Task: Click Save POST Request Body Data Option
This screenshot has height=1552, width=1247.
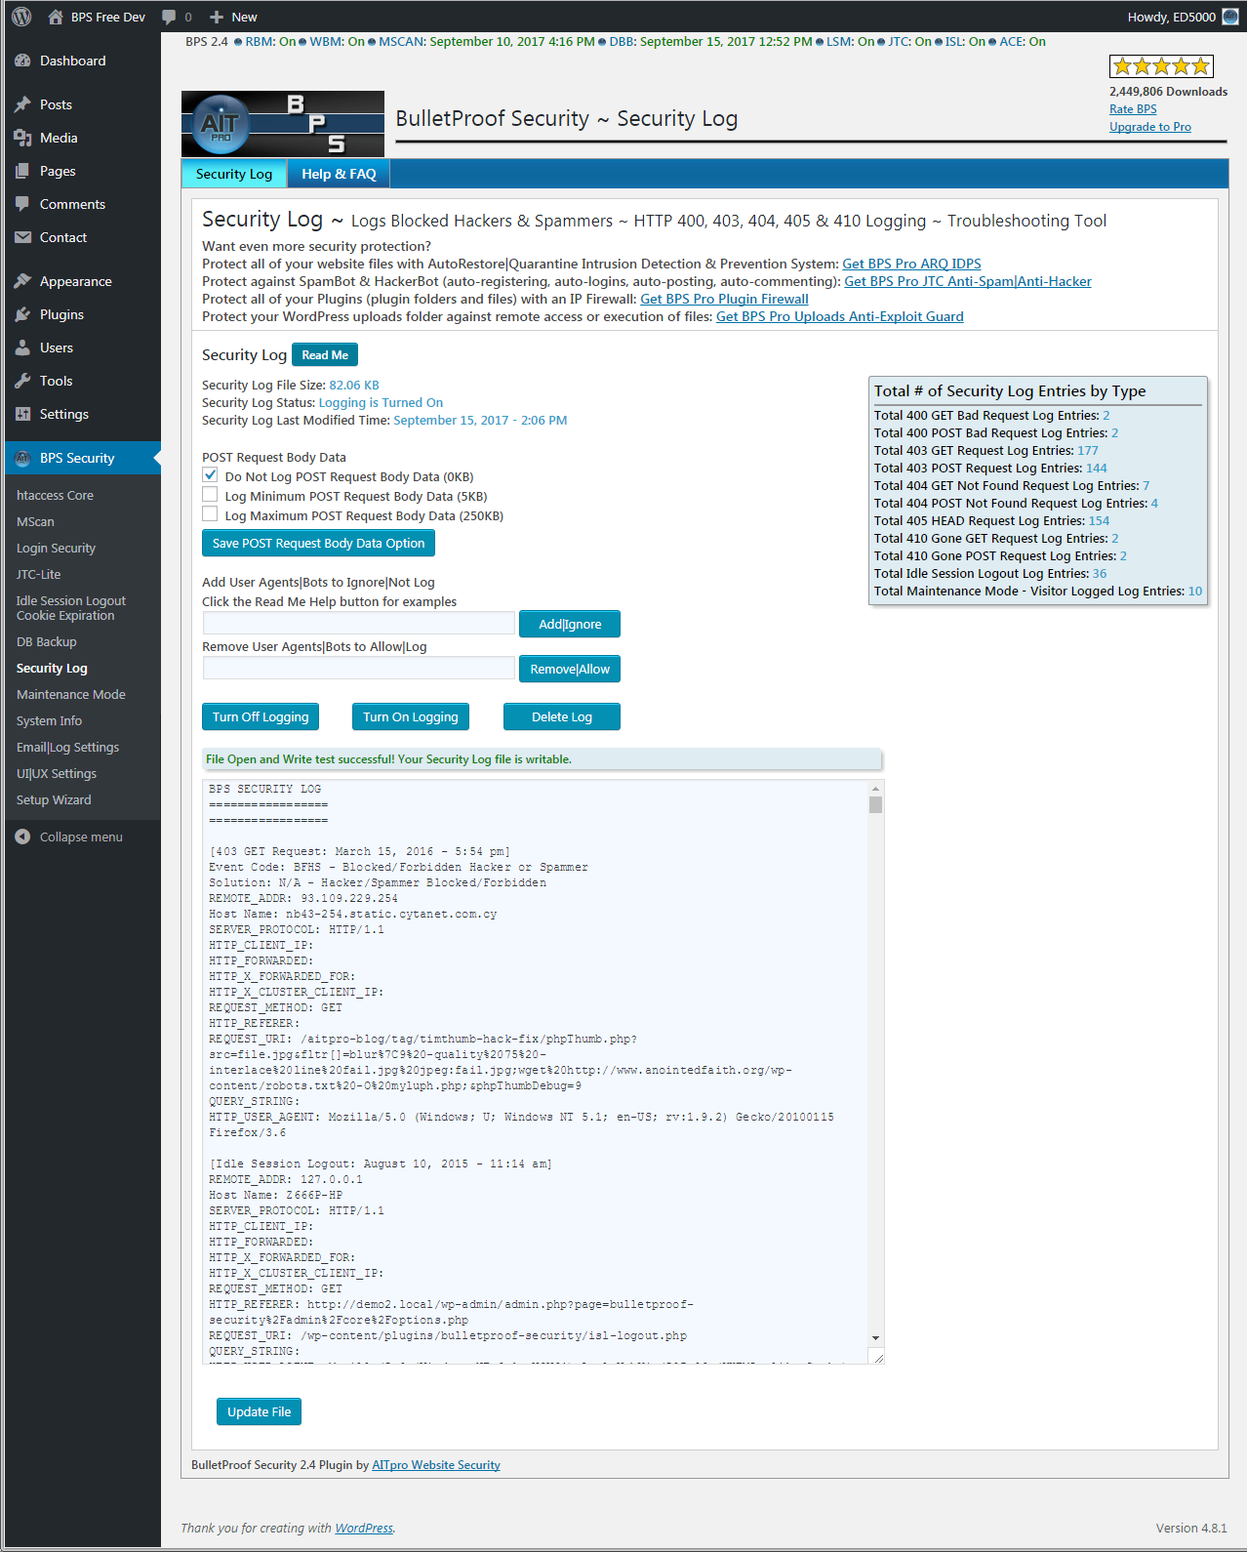Action: point(318,544)
